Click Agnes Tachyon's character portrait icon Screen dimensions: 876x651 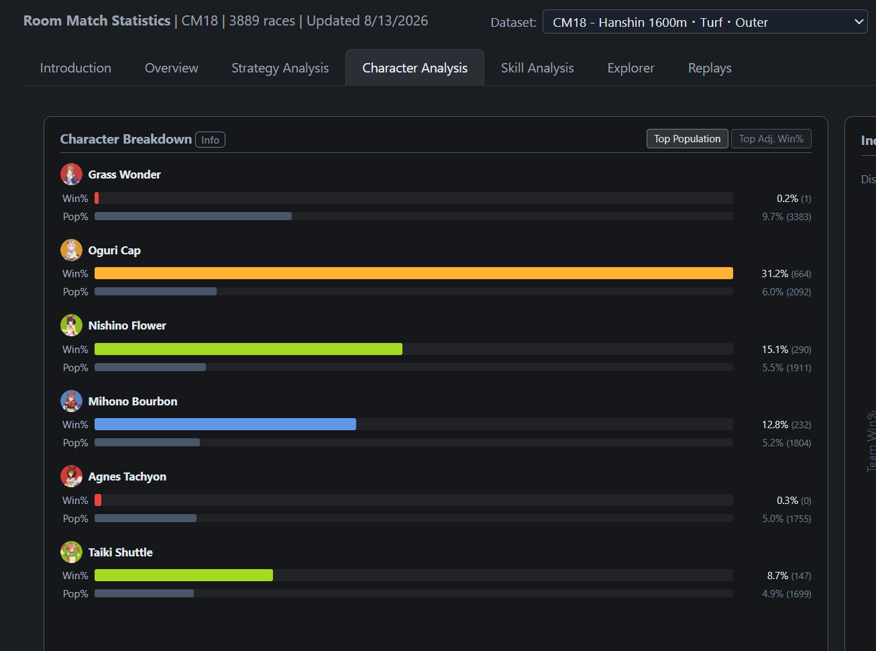click(x=71, y=477)
